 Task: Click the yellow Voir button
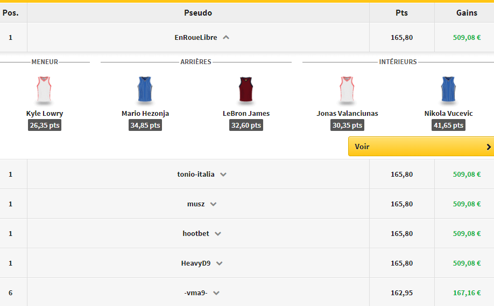414,147
